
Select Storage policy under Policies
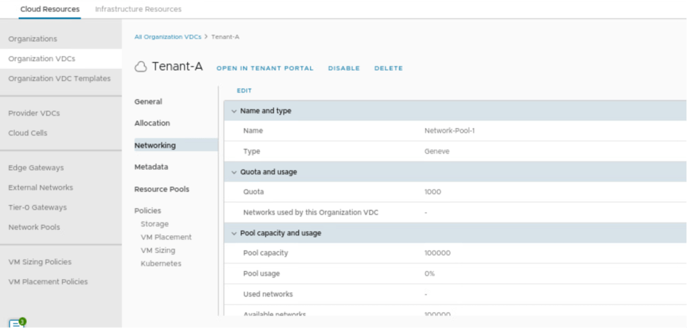click(x=154, y=224)
